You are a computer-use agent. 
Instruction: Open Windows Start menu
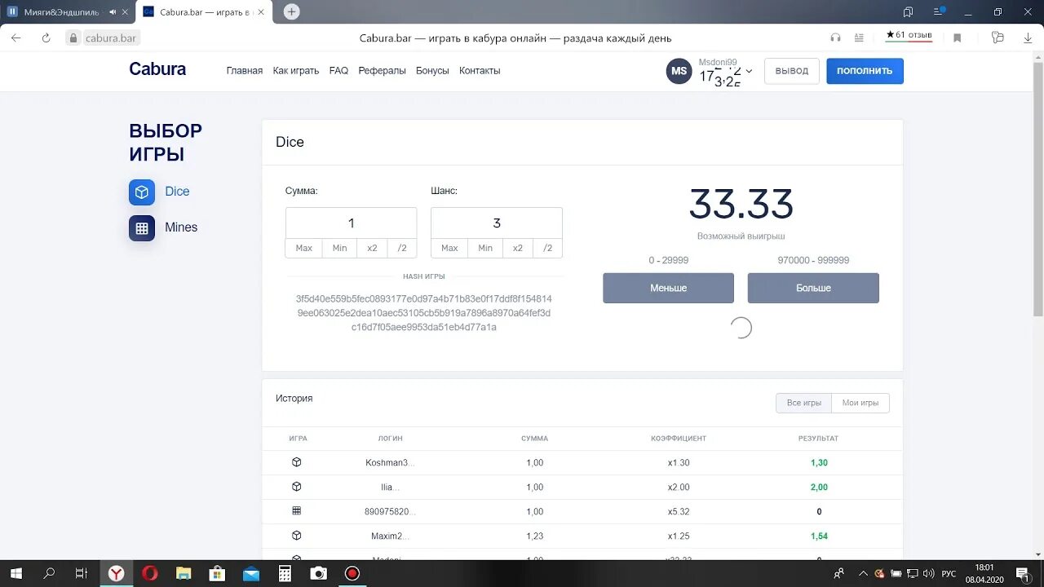pyautogui.click(x=15, y=573)
